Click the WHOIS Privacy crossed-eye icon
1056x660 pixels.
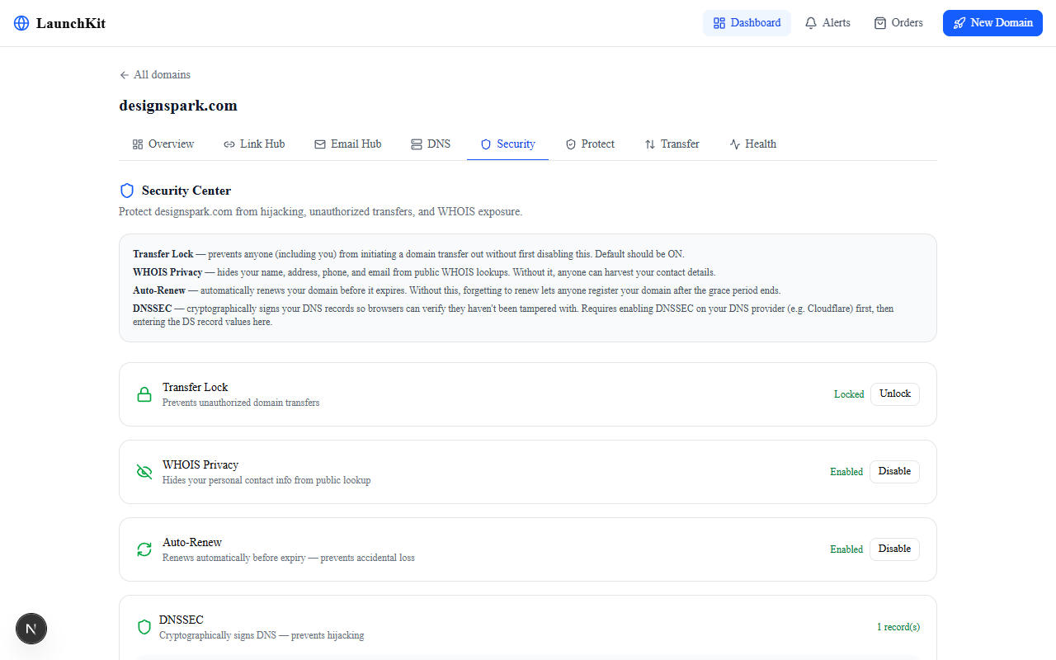pos(144,472)
